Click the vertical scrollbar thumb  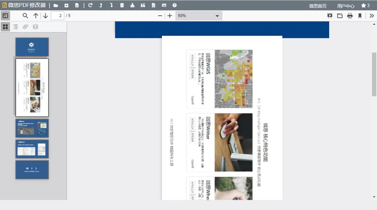tap(374, 74)
